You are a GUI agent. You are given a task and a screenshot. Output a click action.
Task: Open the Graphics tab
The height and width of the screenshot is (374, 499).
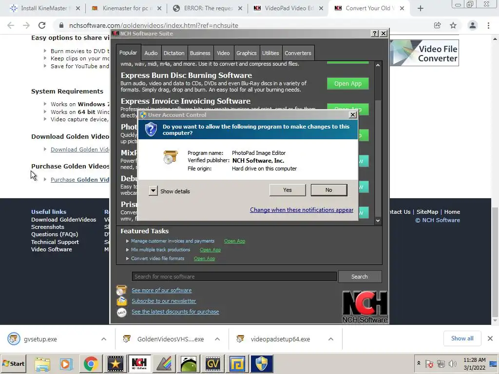(x=246, y=53)
